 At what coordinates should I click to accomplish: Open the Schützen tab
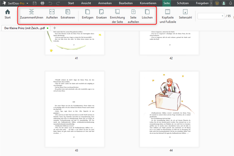183,3
